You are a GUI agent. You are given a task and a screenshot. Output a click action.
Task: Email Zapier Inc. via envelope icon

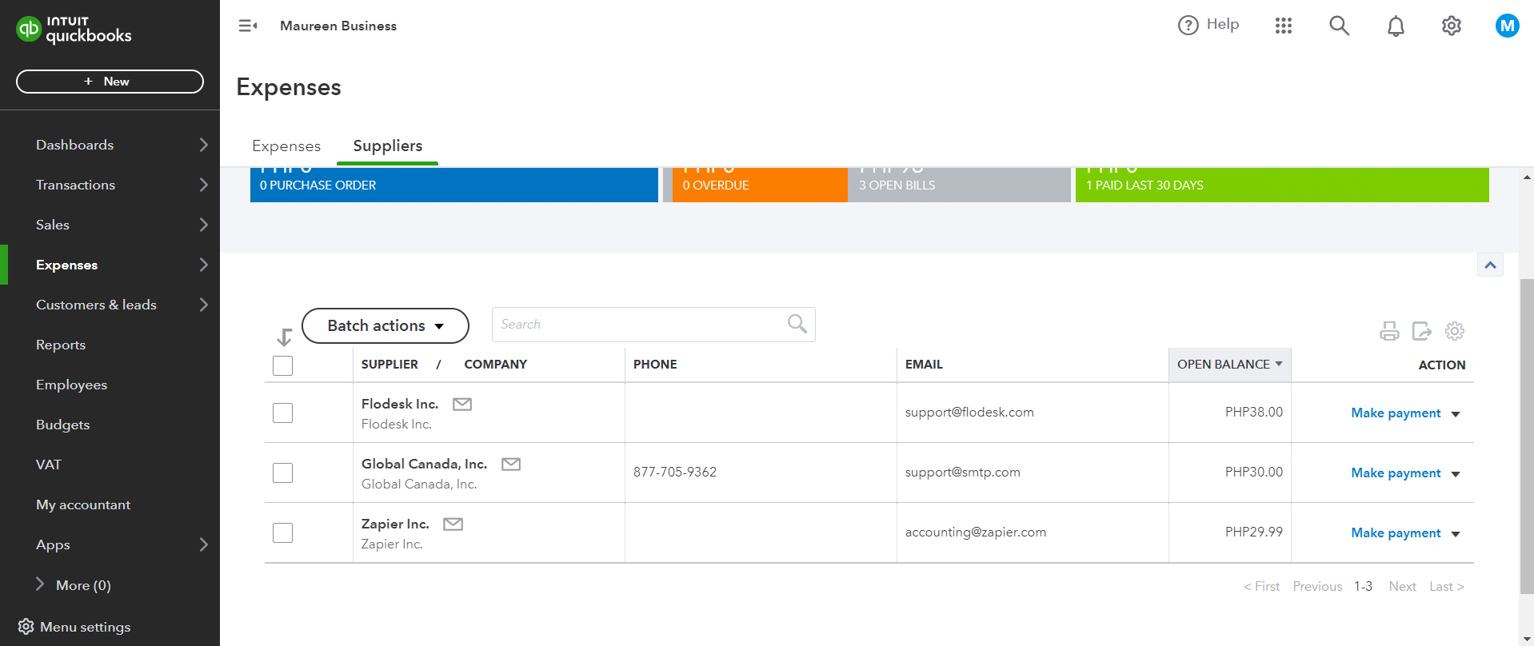click(x=453, y=524)
